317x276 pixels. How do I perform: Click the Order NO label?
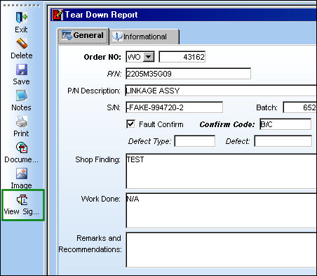coord(102,57)
